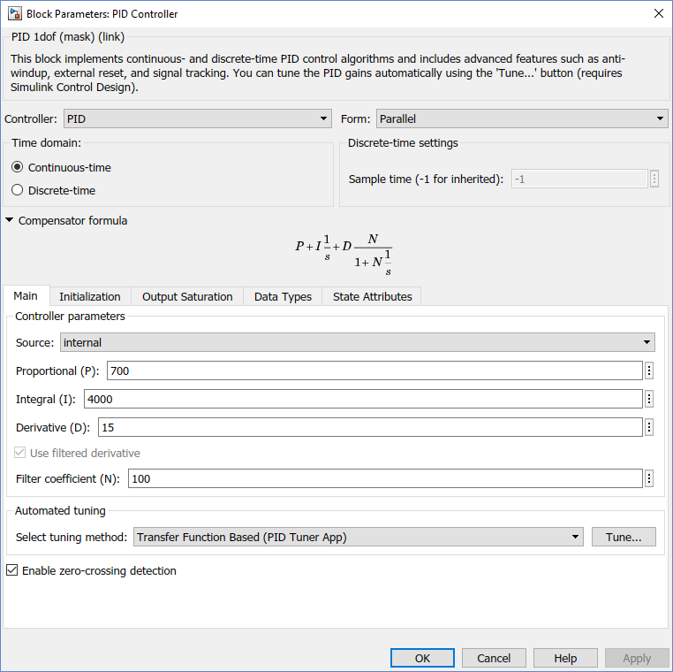The height and width of the screenshot is (672, 673).
Task: Open the Source dropdown set to internal
Action: pyautogui.click(x=357, y=342)
